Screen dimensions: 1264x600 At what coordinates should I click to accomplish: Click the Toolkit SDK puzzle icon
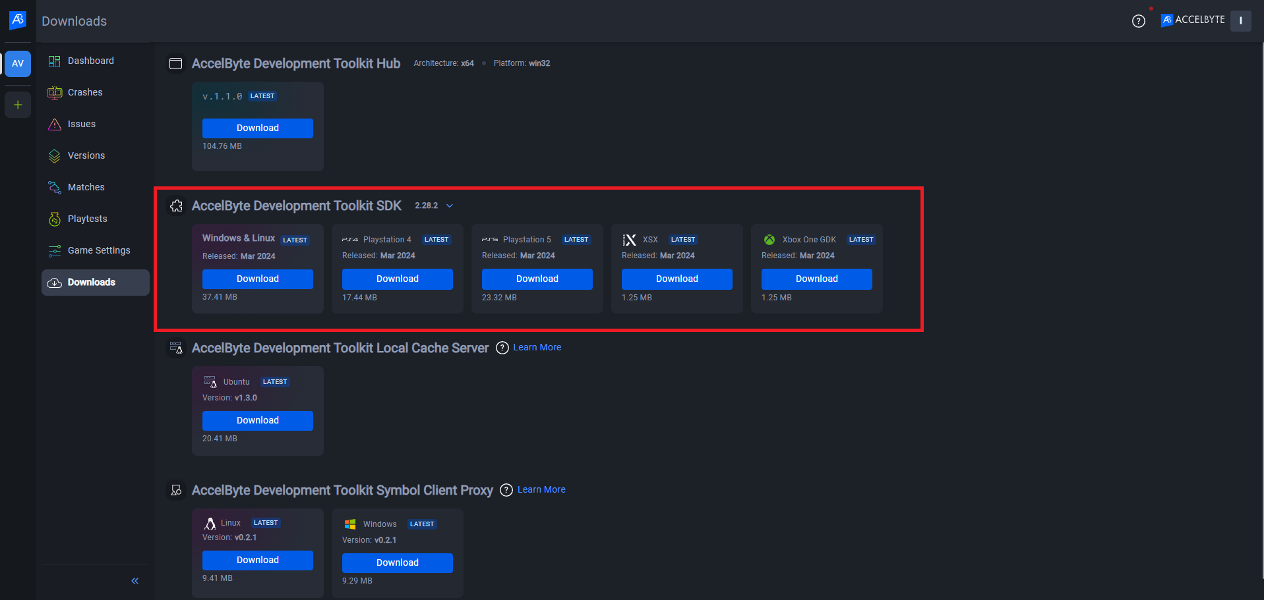[x=176, y=206]
